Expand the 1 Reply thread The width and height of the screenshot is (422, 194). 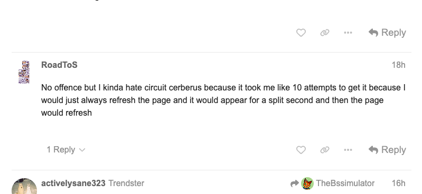(x=65, y=149)
